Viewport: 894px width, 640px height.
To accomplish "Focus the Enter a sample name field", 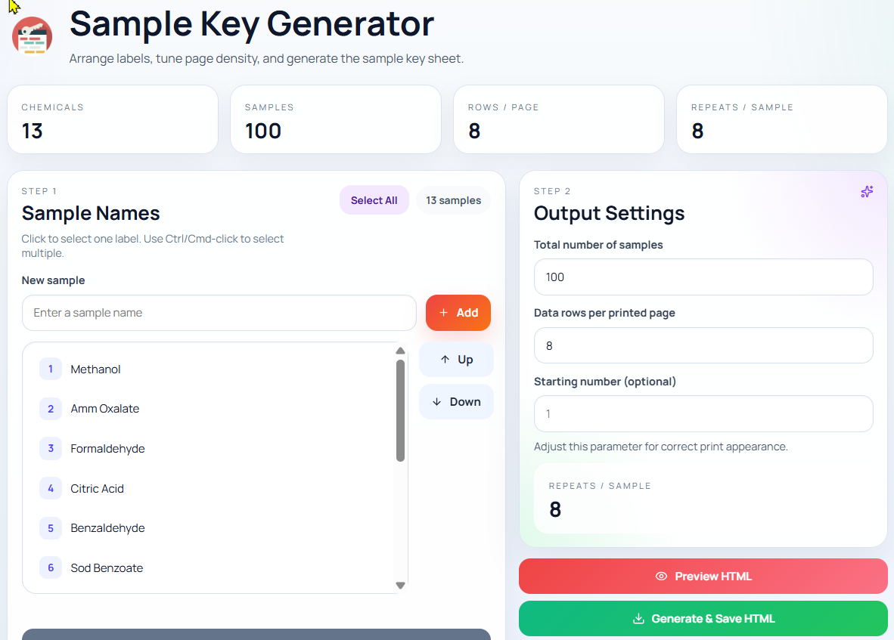I will [219, 313].
